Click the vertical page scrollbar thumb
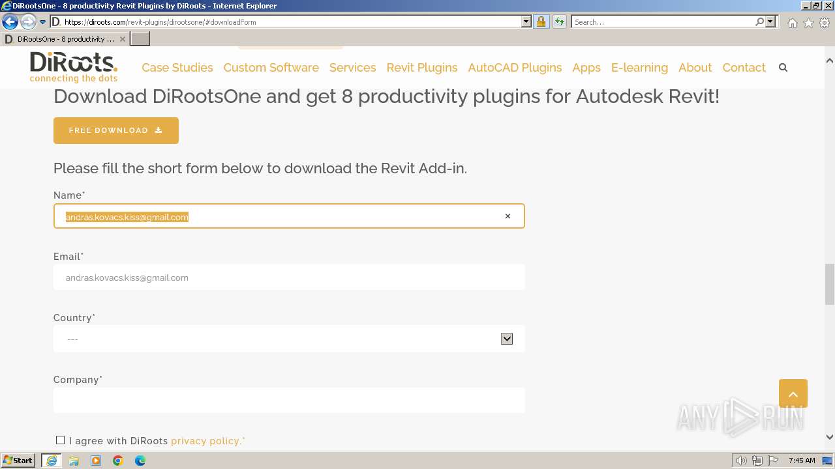835x469 pixels. point(829,283)
